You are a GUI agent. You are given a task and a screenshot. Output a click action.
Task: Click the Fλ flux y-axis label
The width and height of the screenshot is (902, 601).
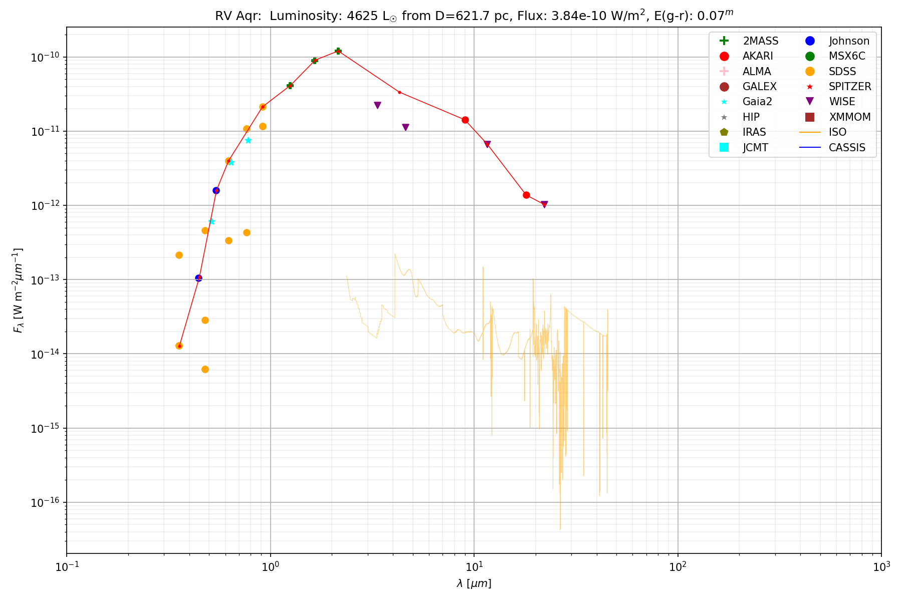click(18, 290)
